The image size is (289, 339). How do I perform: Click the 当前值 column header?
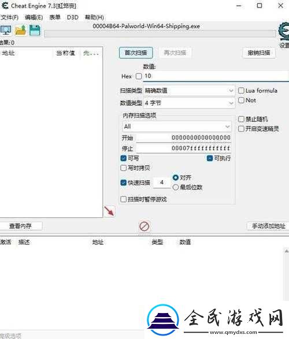pyautogui.click(x=65, y=53)
